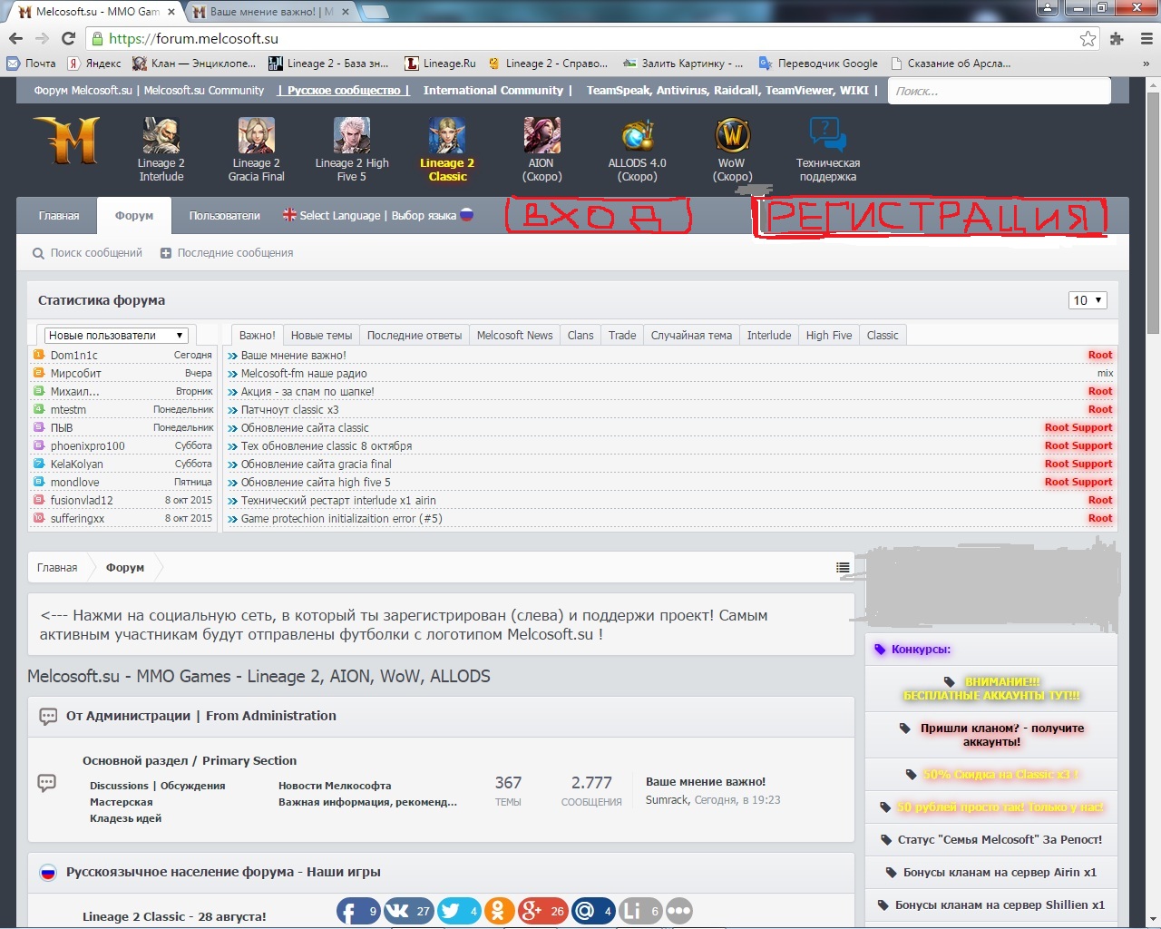
Task: Open Последние сообщения link
Action: pyautogui.click(x=227, y=253)
